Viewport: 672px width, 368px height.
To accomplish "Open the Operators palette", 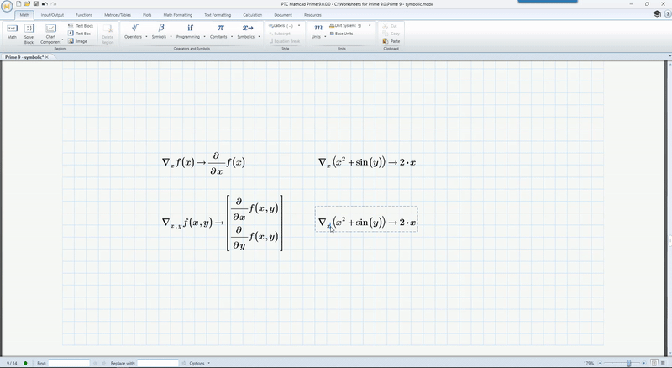I will tap(135, 31).
